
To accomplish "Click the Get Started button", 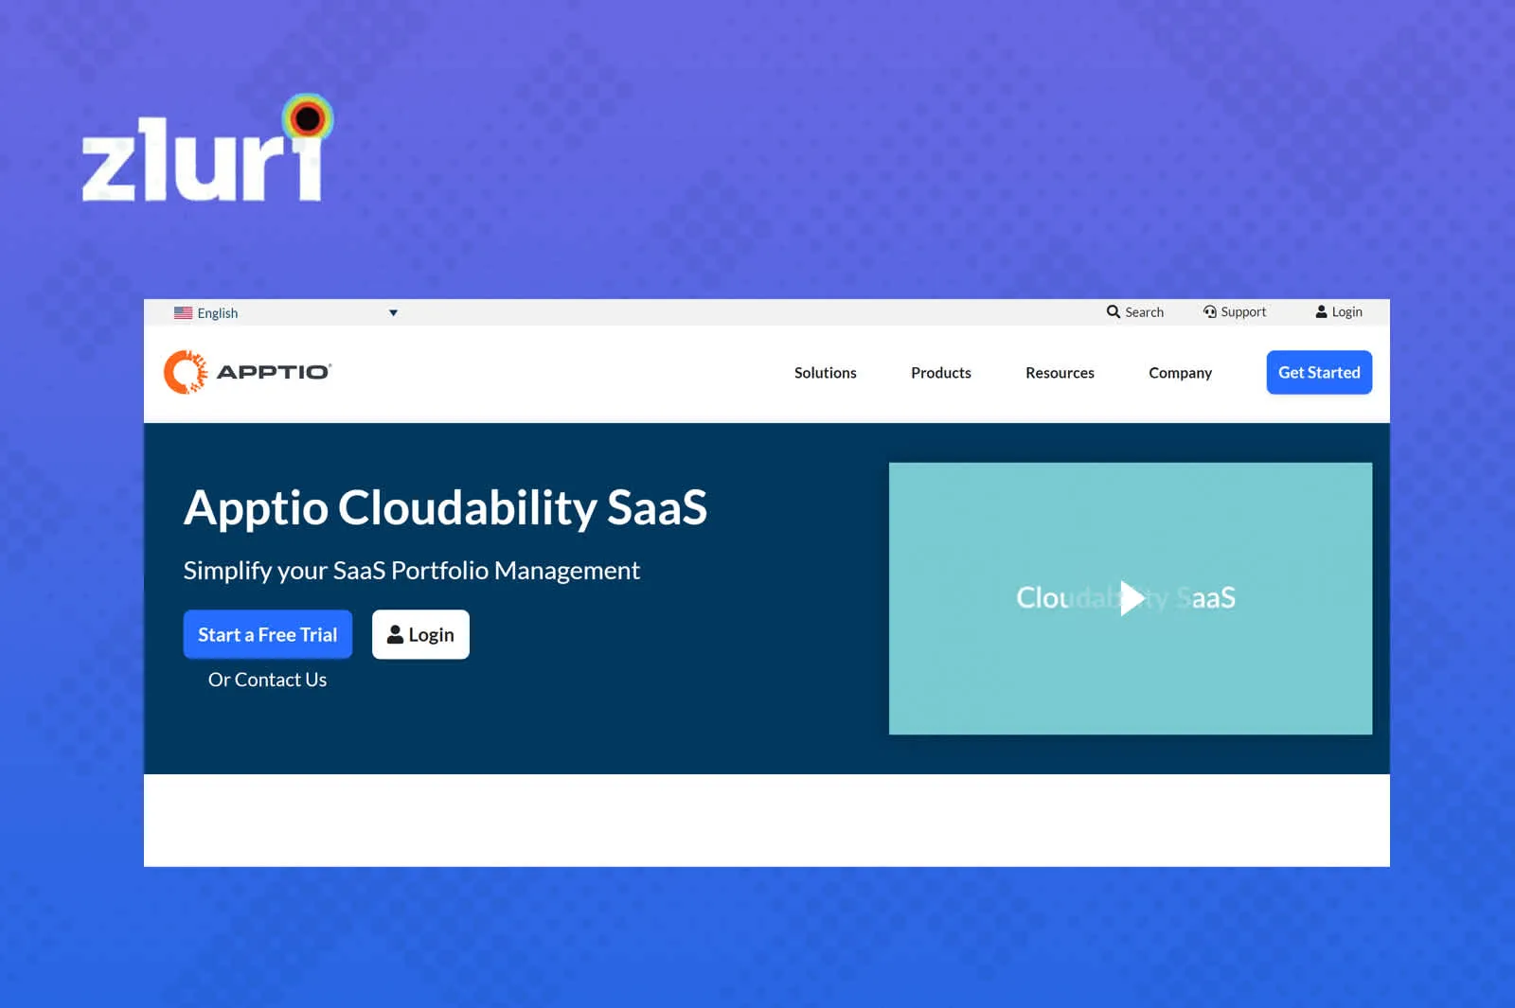I will (1319, 372).
